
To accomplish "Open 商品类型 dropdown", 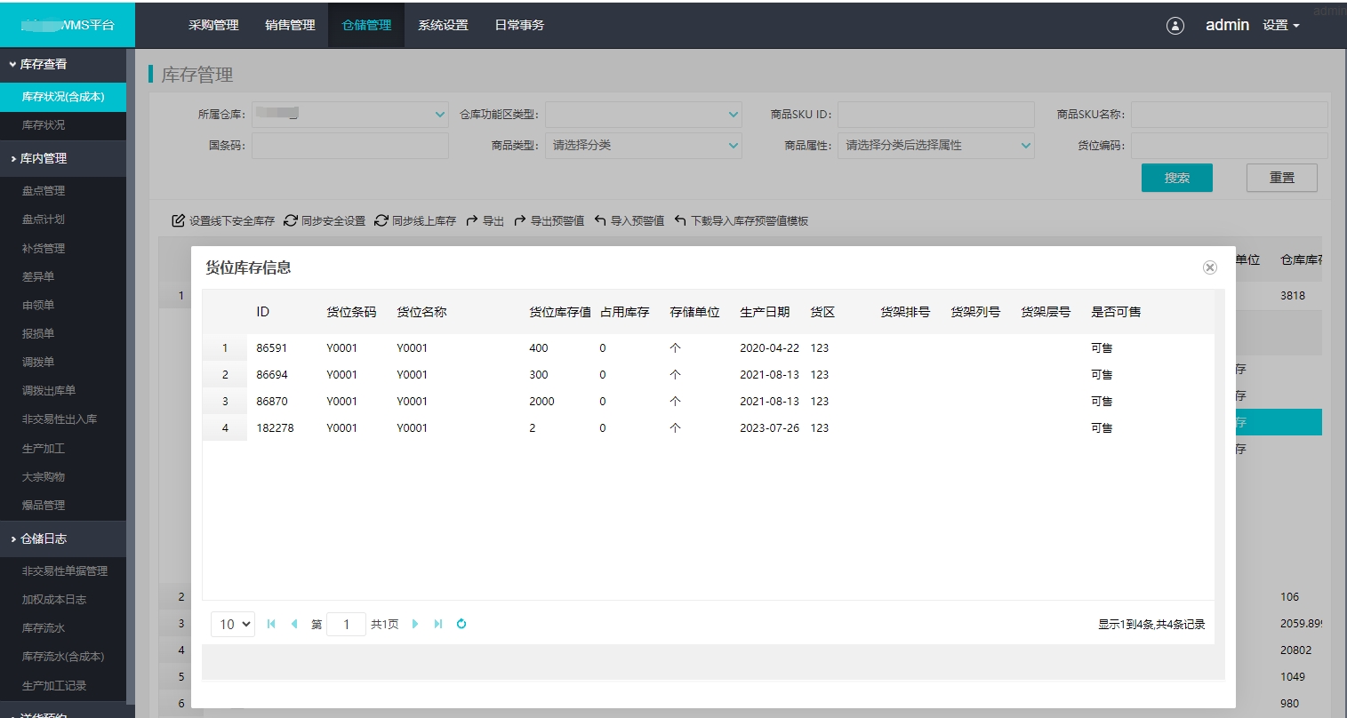I will tap(643, 146).
